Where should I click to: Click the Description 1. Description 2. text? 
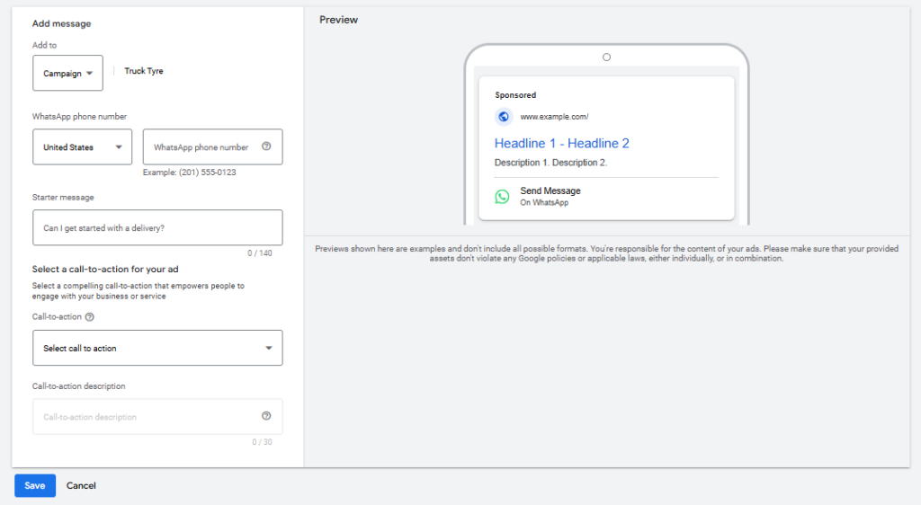point(550,163)
